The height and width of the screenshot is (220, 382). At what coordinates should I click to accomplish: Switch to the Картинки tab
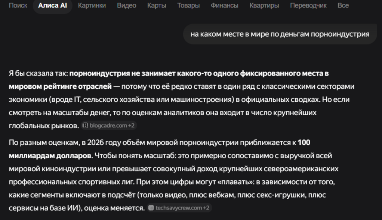(92, 5)
